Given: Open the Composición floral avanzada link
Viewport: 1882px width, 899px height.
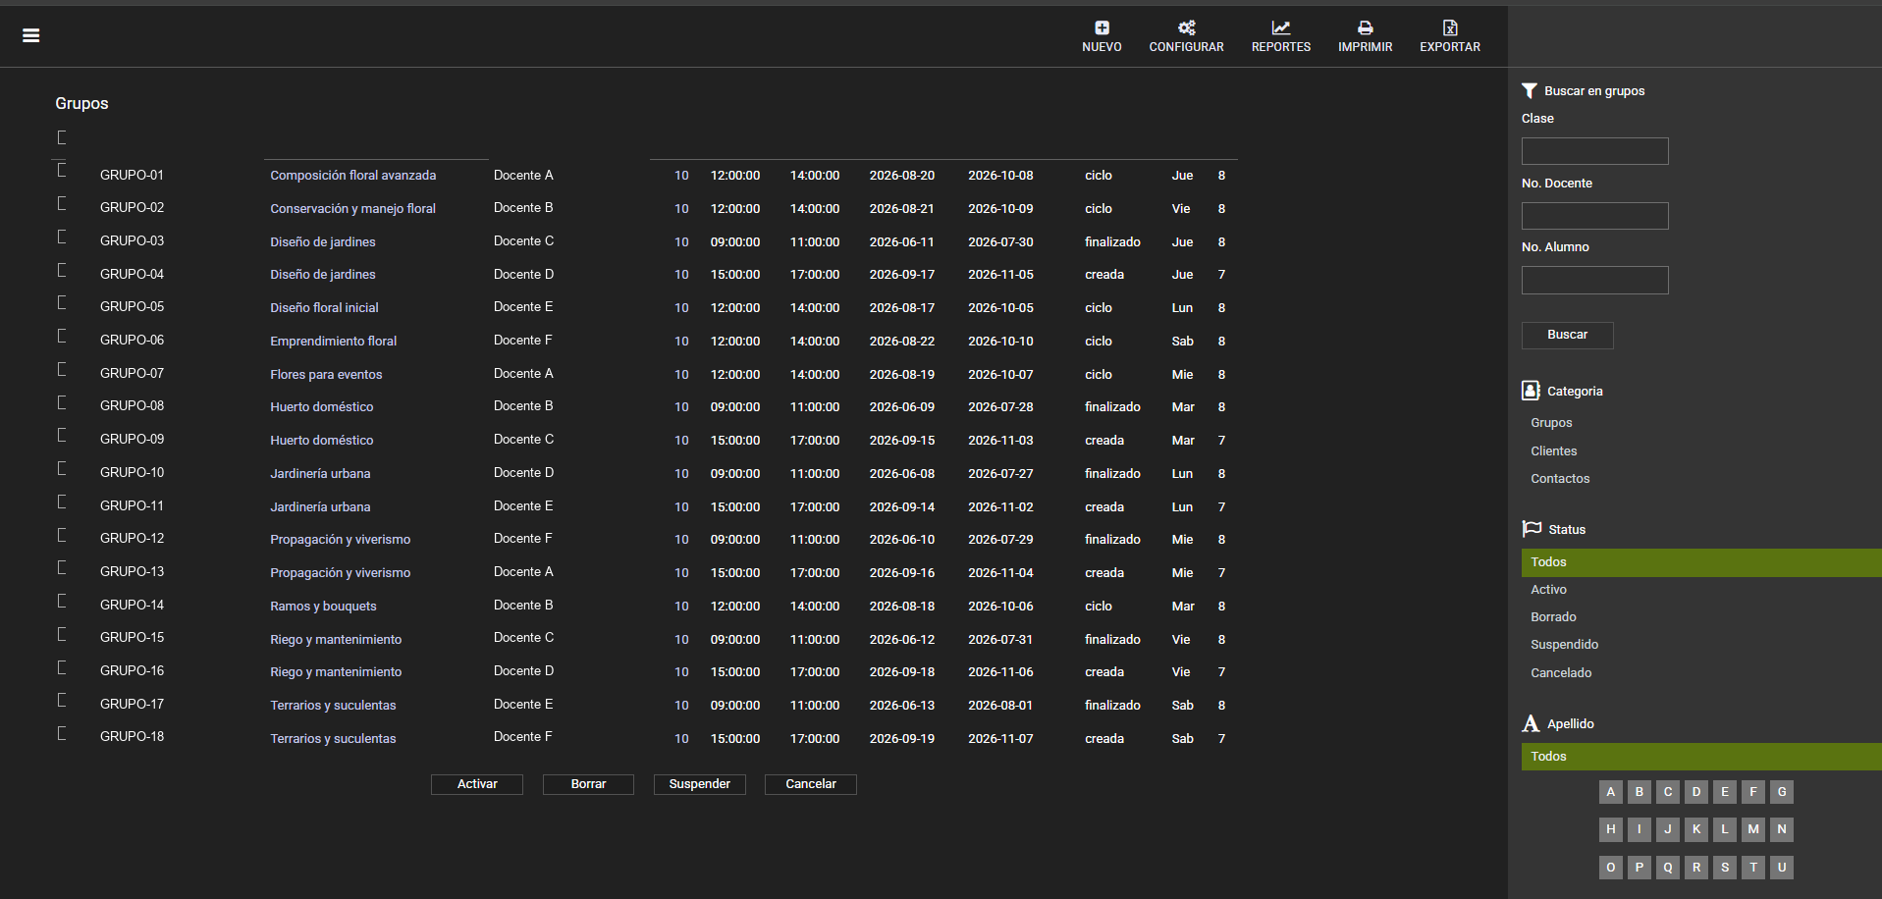Looking at the screenshot, I should pos(353,176).
